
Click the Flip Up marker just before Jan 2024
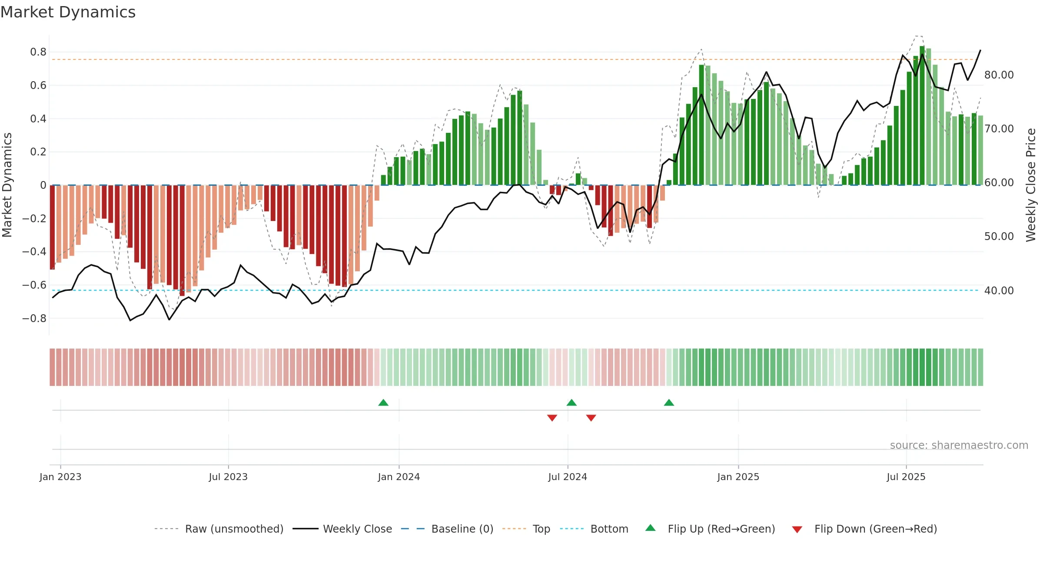tap(383, 403)
